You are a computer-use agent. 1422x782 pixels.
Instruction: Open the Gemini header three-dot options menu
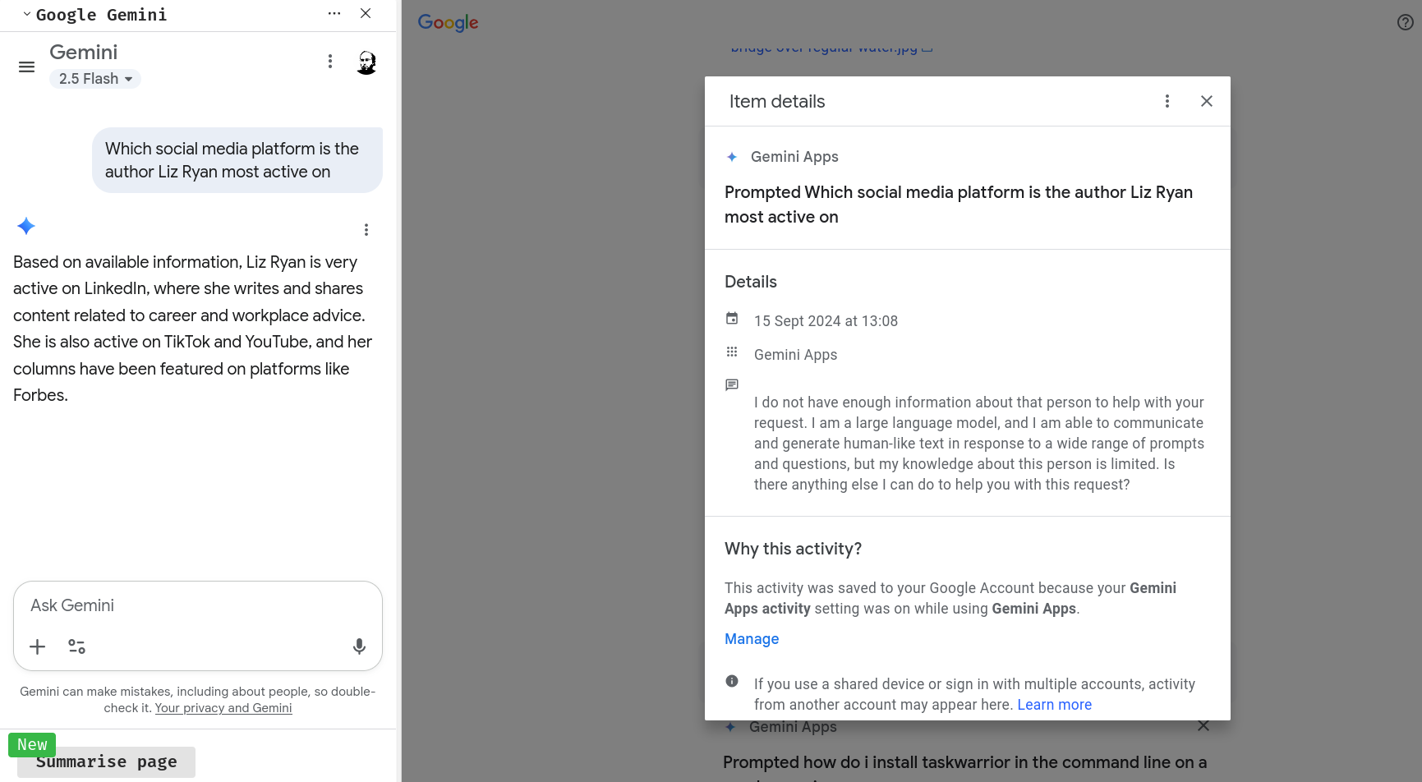tap(330, 62)
